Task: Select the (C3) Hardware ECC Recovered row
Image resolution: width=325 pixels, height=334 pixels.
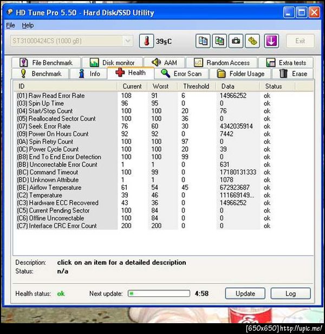Action: coord(164,203)
